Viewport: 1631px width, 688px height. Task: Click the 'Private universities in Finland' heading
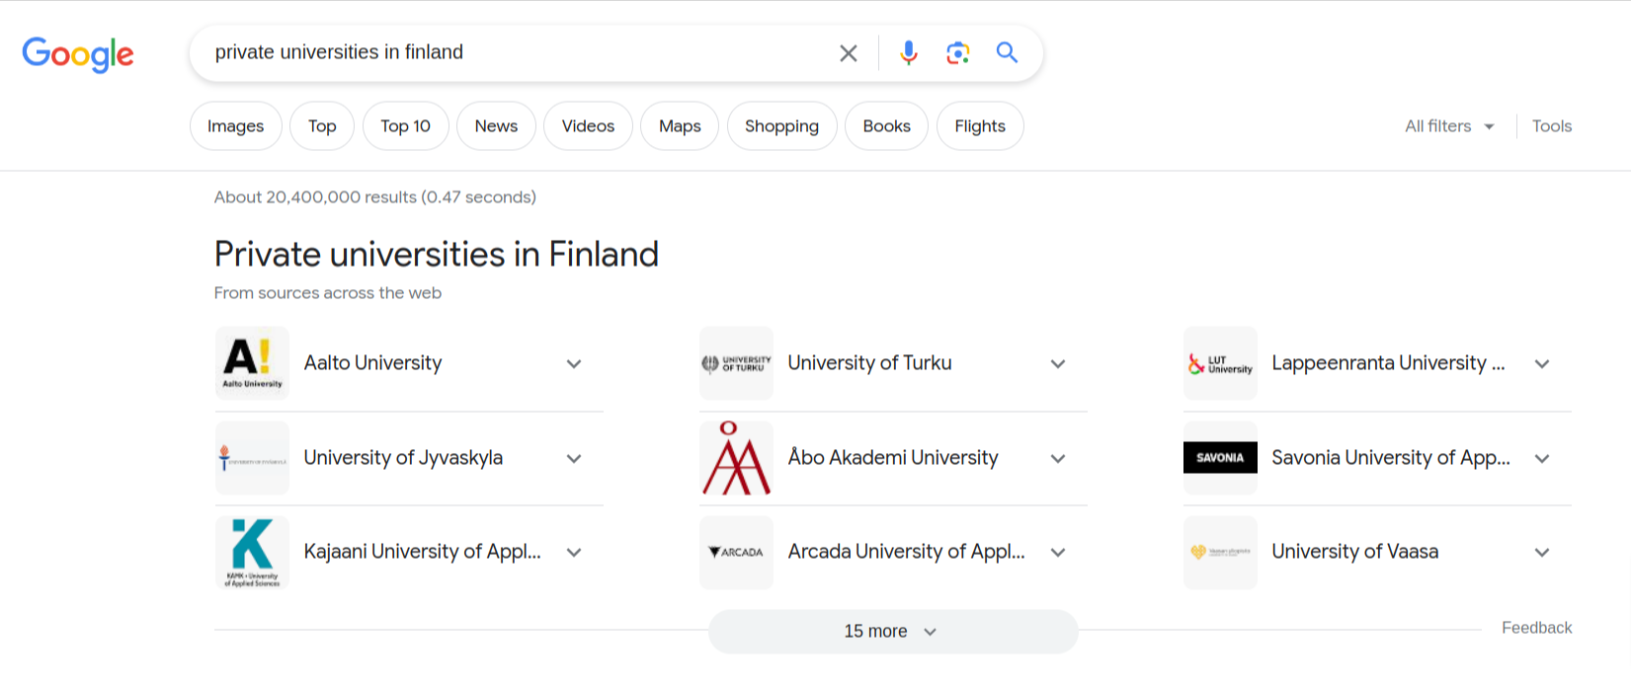pyautogui.click(x=437, y=255)
